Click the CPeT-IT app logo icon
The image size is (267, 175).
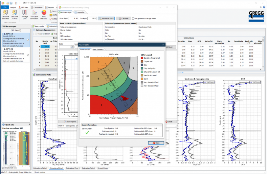pyautogui.click(x=3, y=3)
